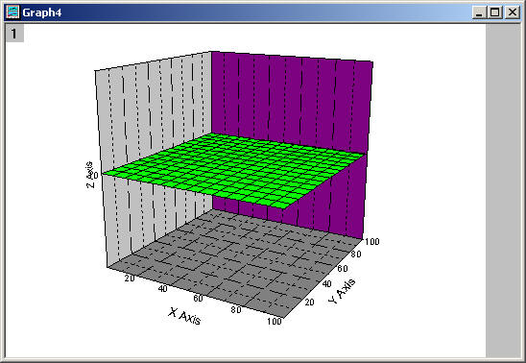Image resolution: width=526 pixels, height=363 pixels.
Task: Minimize the Graph4 window
Action: (479, 12)
